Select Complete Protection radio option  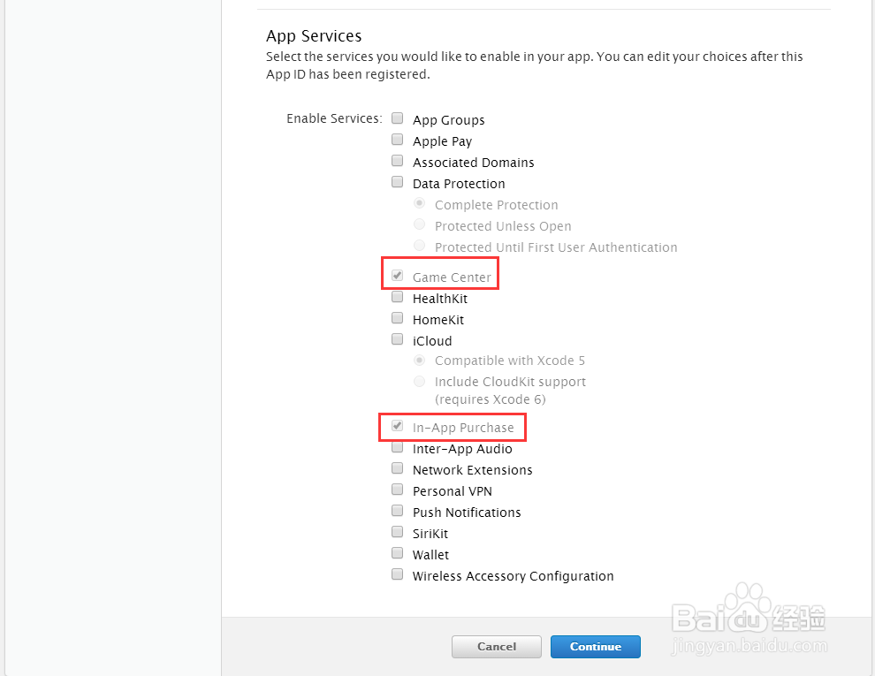point(420,203)
